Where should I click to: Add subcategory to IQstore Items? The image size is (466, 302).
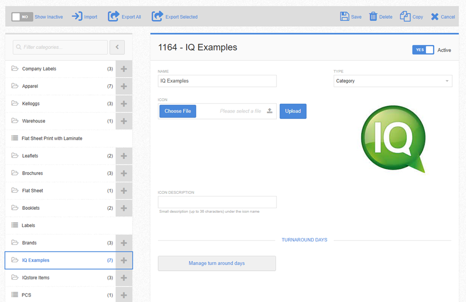[x=124, y=278]
